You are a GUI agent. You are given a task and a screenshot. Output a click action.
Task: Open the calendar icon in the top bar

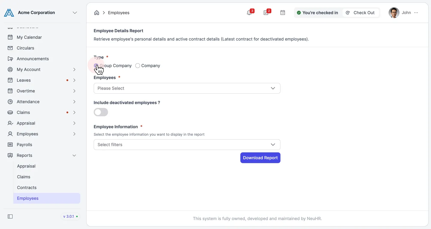pyautogui.click(x=283, y=13)
